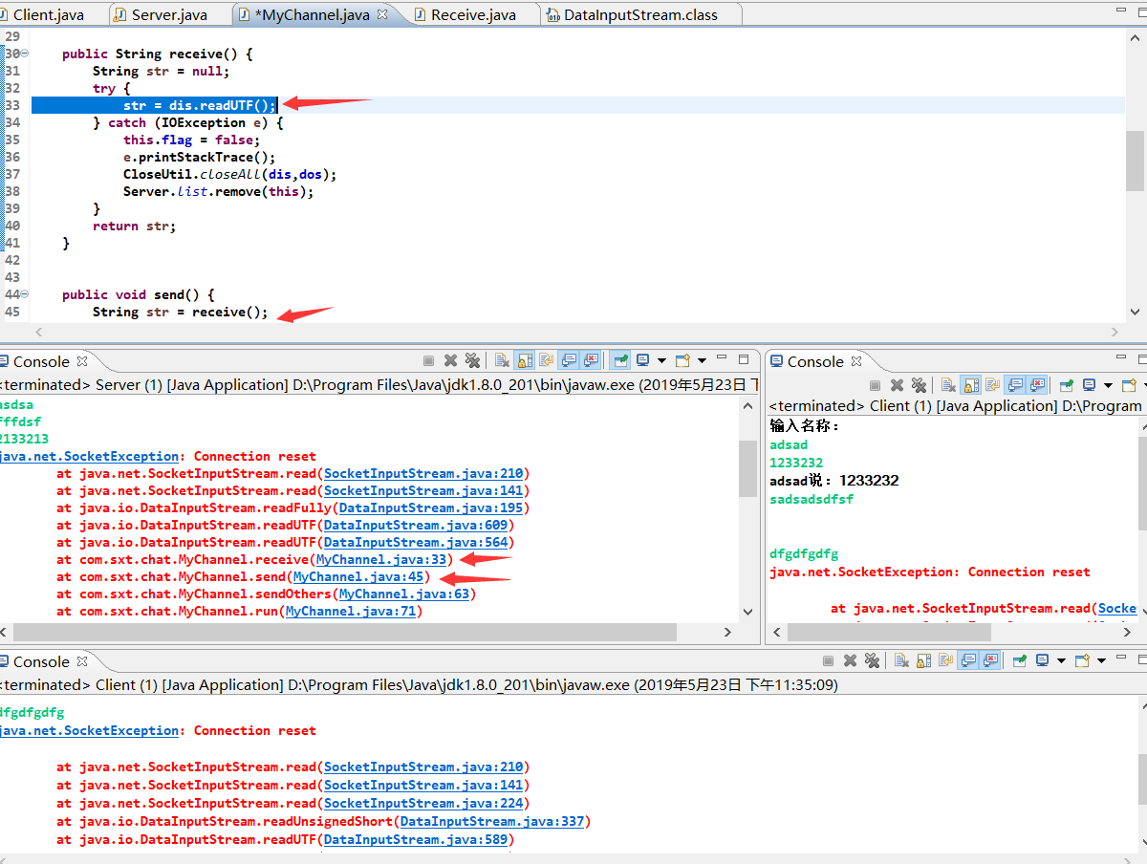Click Open Console icon in bottom Client console
1147x864 pixels.
click(x=1081, y=660)
